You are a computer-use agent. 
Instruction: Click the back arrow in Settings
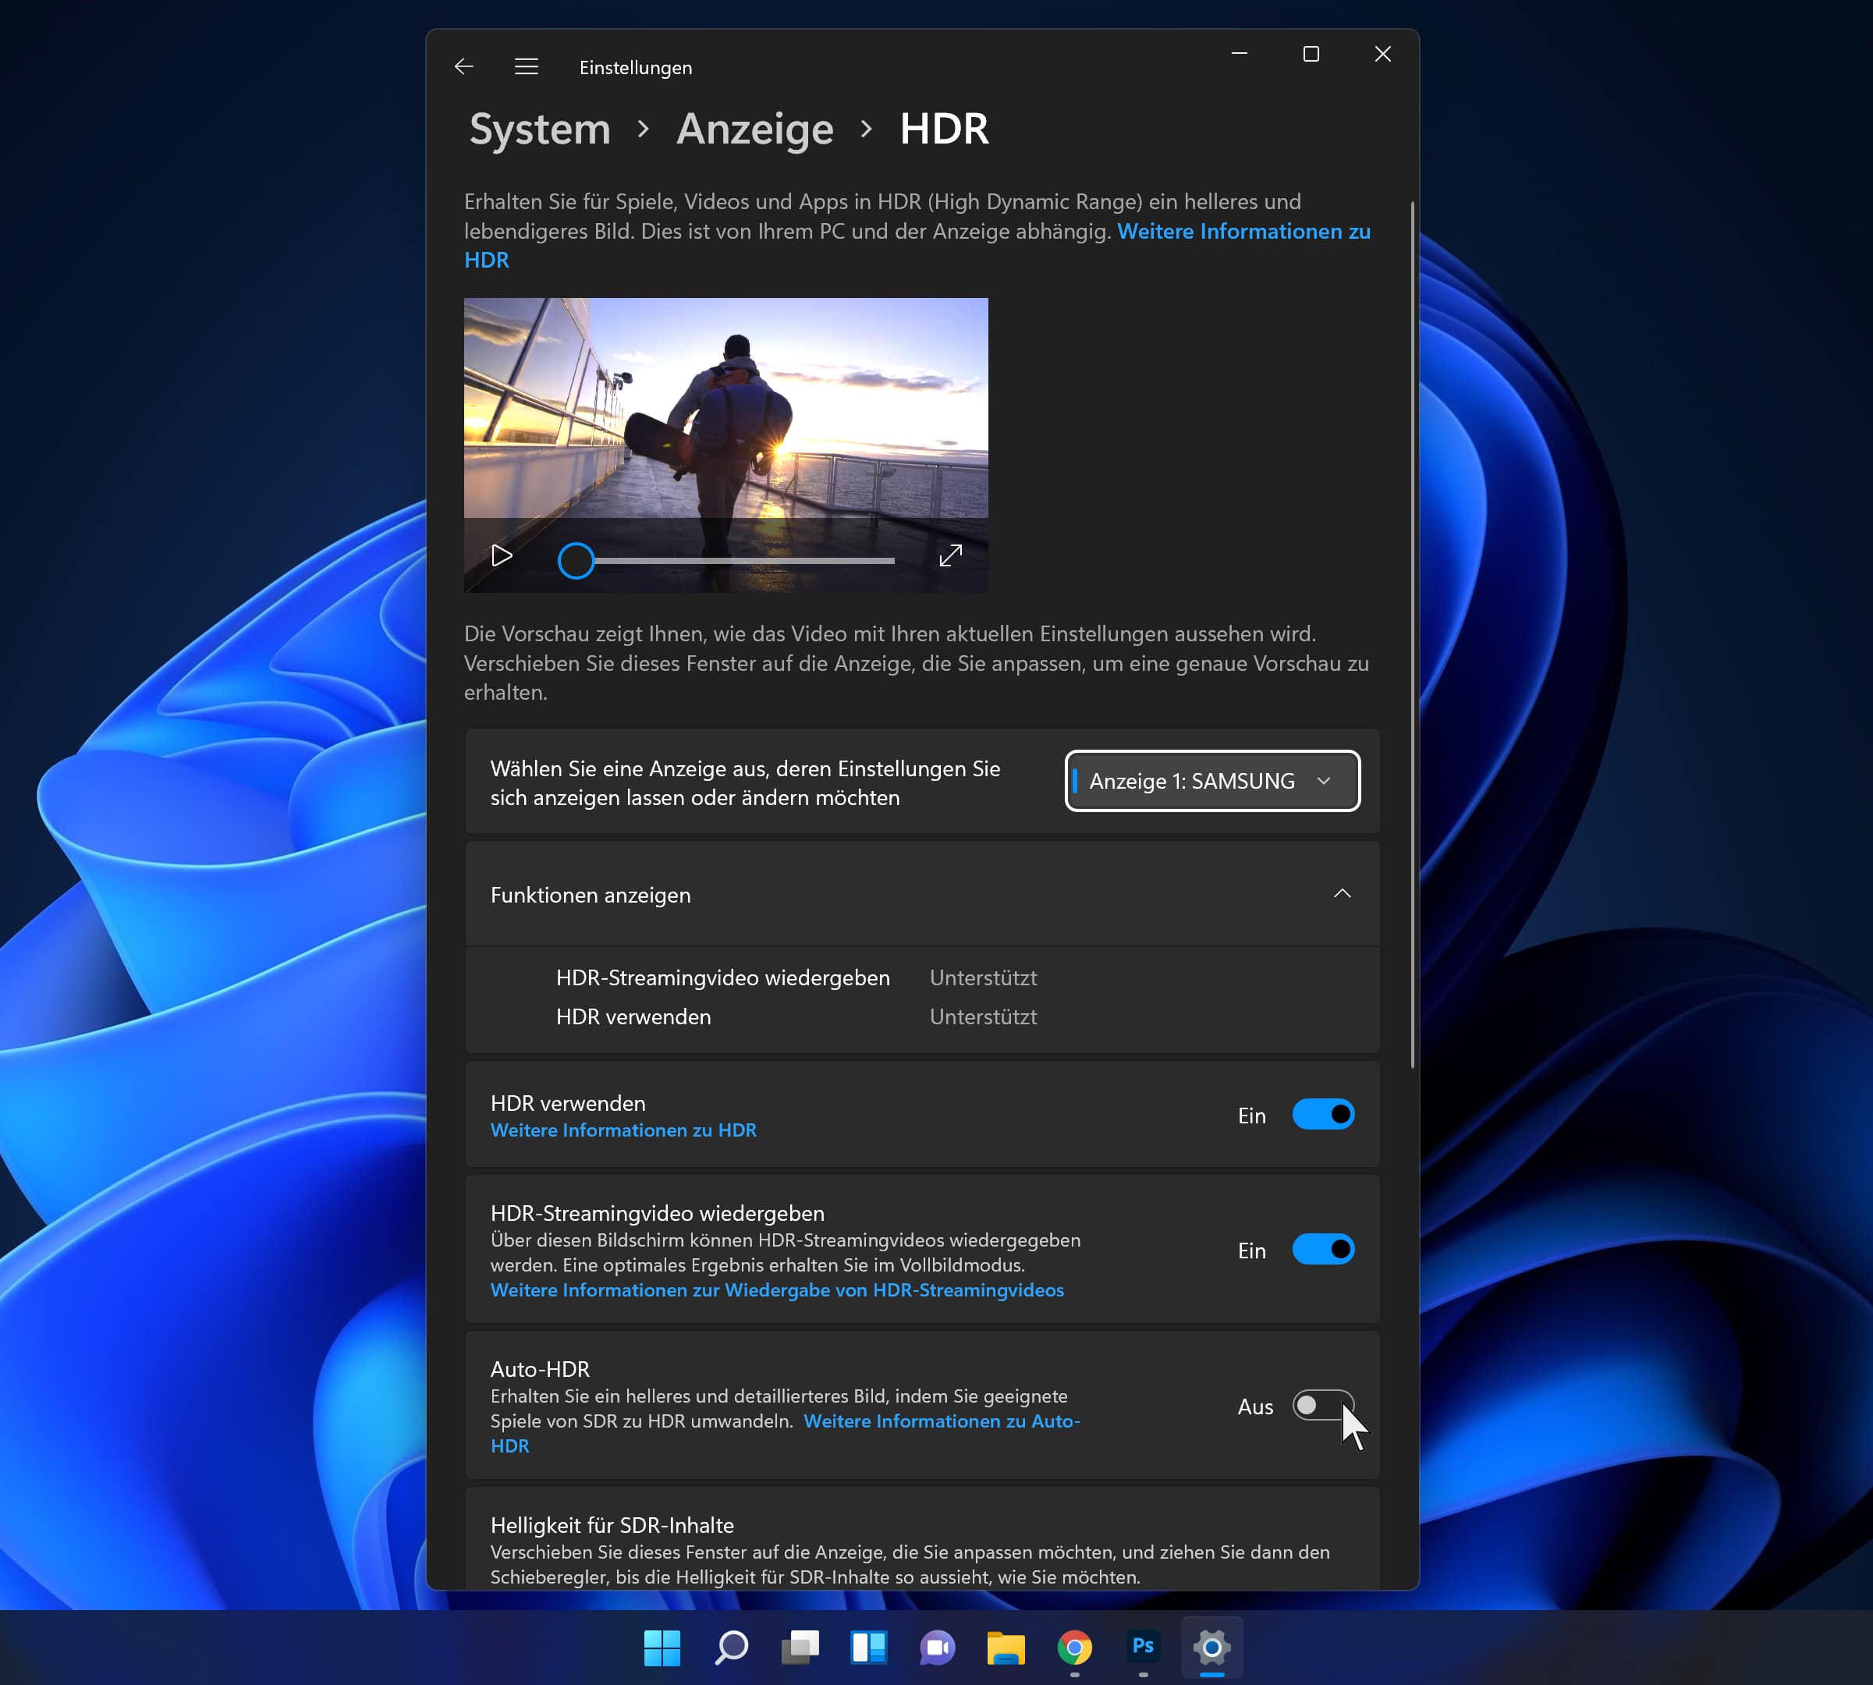(464, 66)
